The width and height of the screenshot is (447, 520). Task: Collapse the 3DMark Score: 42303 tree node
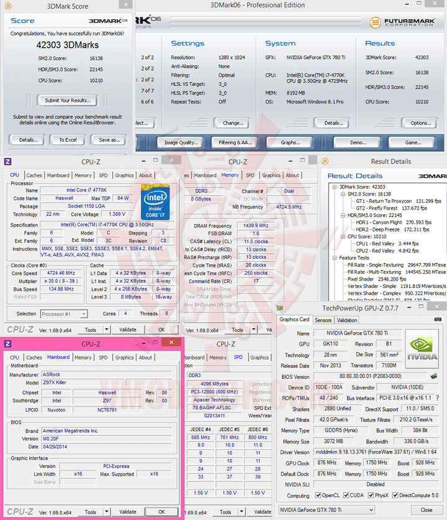(x=335, y=187)
